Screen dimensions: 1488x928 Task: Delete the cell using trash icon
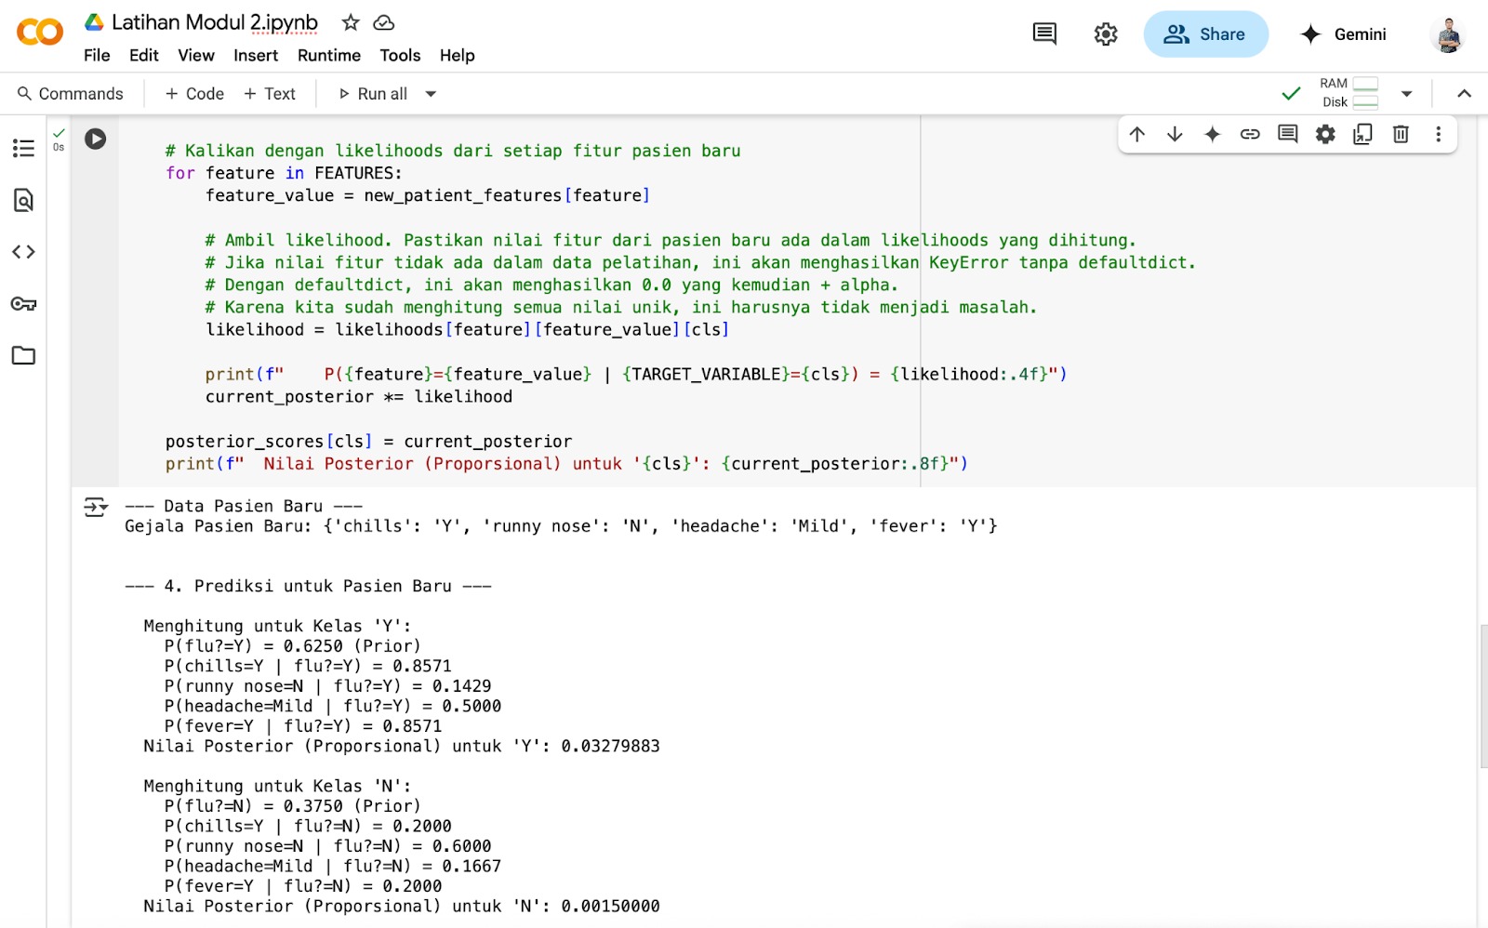click(x=1401, y=134)
